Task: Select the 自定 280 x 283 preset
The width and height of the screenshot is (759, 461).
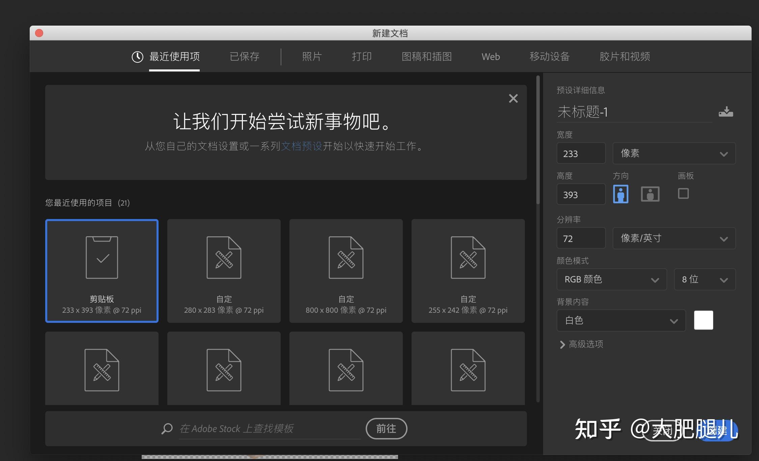Action: coord(224,271)
